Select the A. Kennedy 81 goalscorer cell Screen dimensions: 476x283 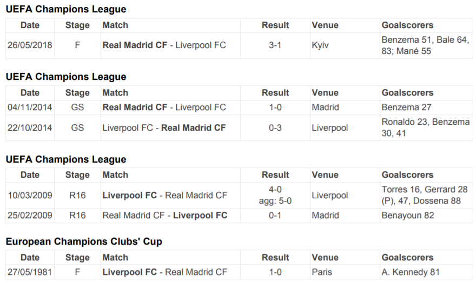point(426,272)
